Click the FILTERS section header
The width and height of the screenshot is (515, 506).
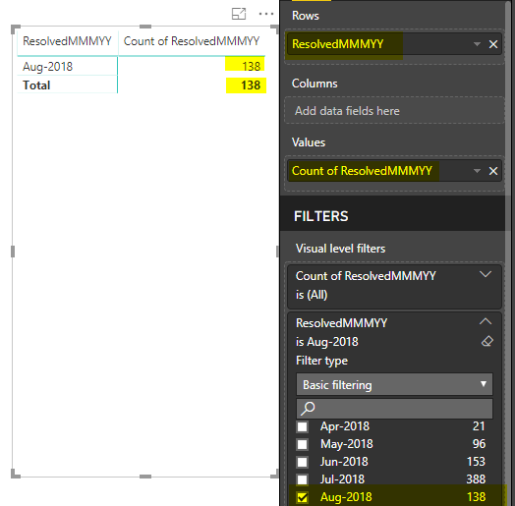(320, 216)
